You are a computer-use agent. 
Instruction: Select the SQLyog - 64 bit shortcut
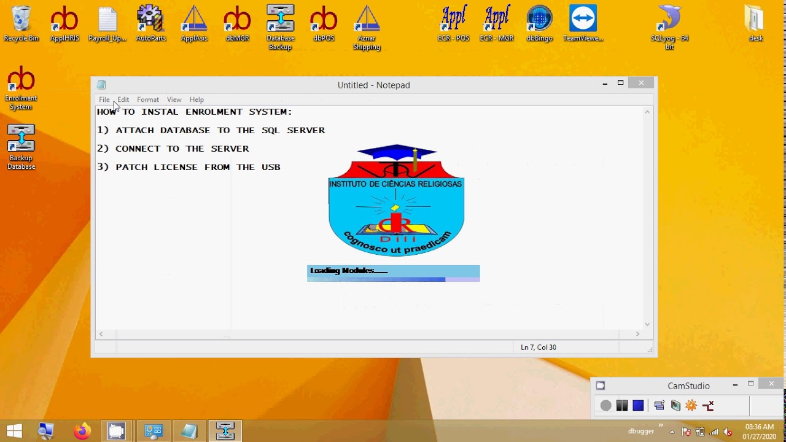[669, 27]
